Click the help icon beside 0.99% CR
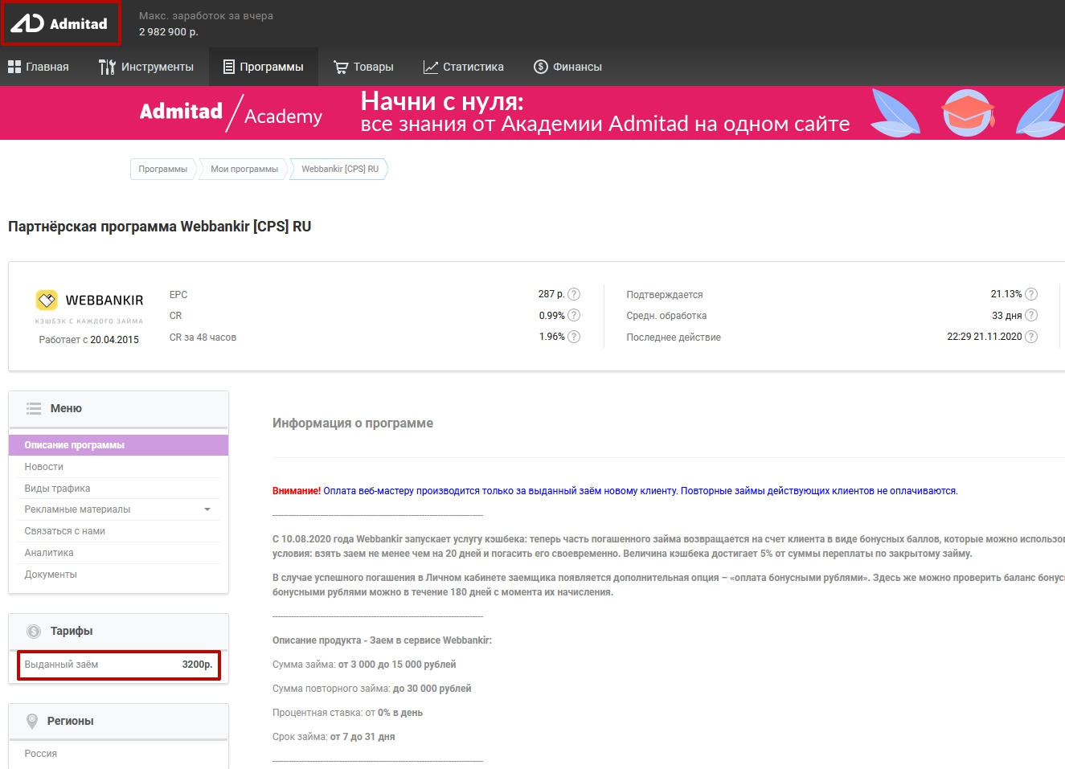 coord(574,315)
